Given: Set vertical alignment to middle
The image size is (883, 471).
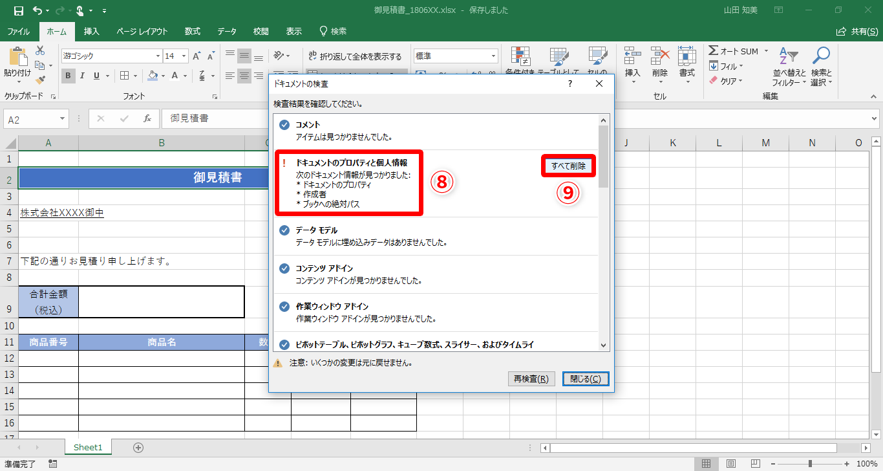Looking at the screenshot, I should [x=244, y=56].
